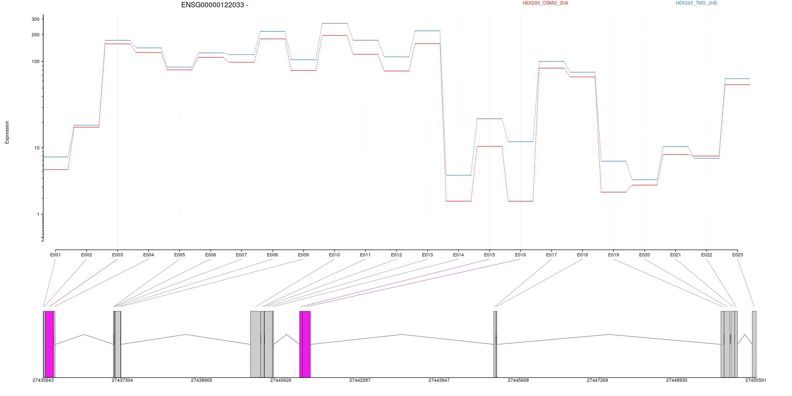The width and height of the screenshot is (792, 396).
Task: Click genomic coordinate 27435643
Action: pos(43,380)
